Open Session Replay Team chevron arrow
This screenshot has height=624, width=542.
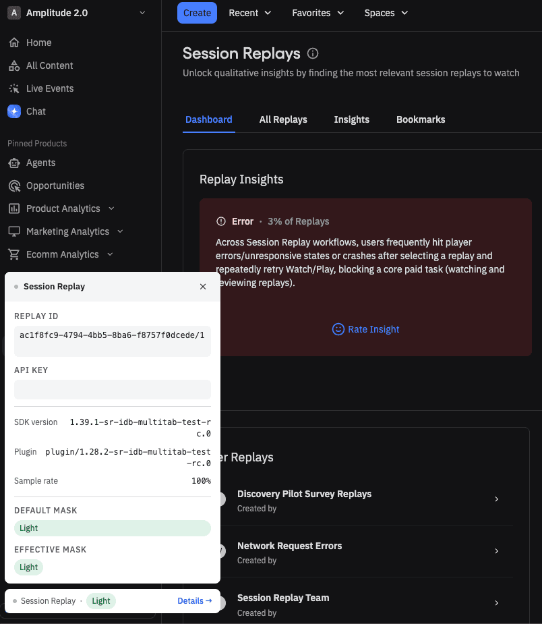pyautogui.click(x=497, y=603)
